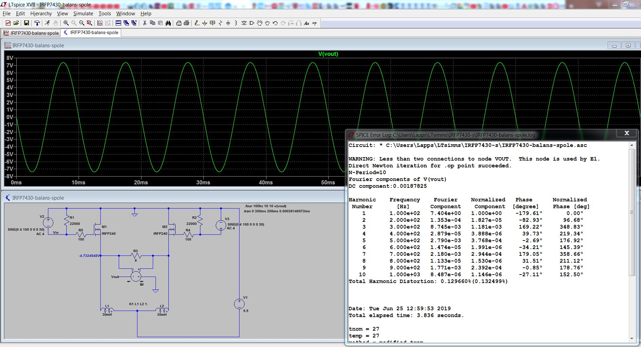The width and height of the screenshot is (641, 347).
Task: Save the schematic with the floppy icon
Action: click(27, 23)
